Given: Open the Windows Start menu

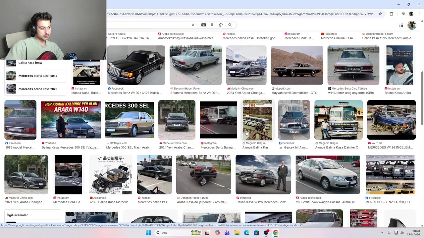Looking at the screenshot, I should (x=148, y=233).
